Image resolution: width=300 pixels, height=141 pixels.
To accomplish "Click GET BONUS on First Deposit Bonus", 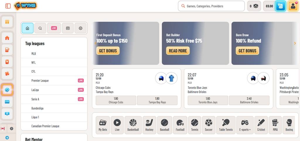I will (x=108, y=51).
